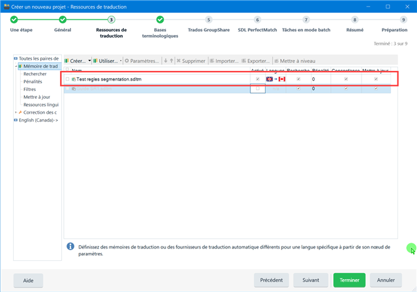Image resolution: width=417 pixels, height=292 pixels.
Task: Go to the SDL PerfectMatch step label
Action: [x=257, y=30]
